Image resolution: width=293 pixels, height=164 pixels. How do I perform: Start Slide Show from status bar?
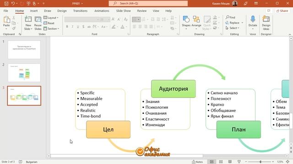[239, 162]
